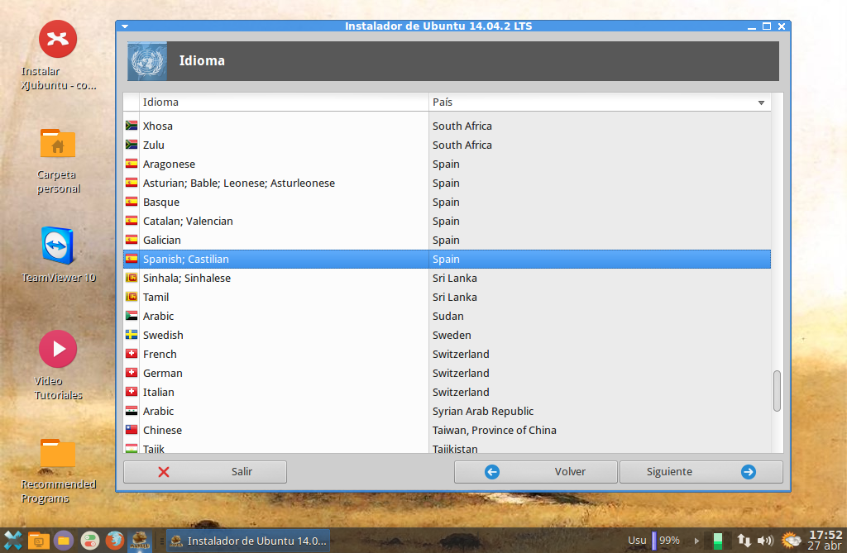Select the Xhosa language row
847x553 pixels.
point(447,126)
